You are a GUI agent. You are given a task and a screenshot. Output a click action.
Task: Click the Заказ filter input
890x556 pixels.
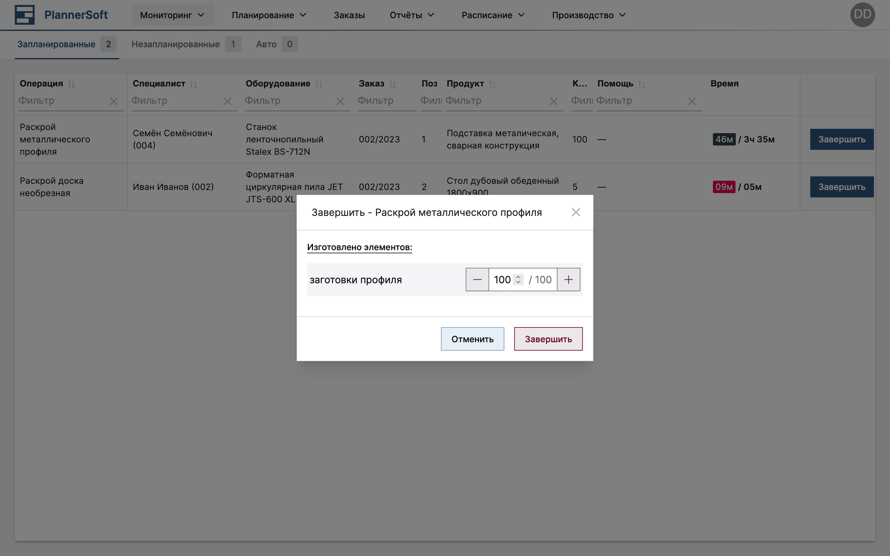pyautogui.click(x=386, y=101)
